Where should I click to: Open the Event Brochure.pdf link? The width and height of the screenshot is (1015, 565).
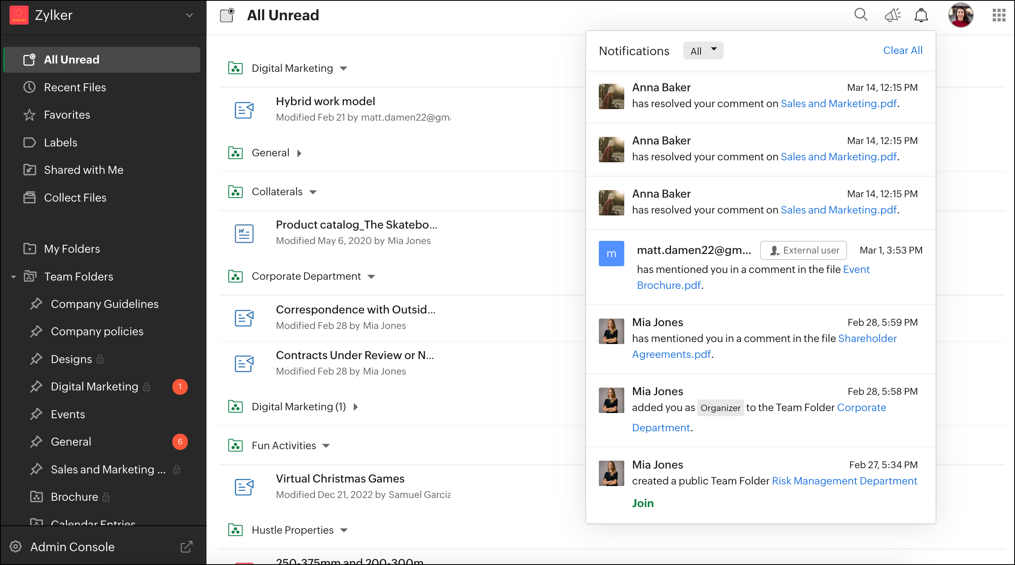pos(669,285)
